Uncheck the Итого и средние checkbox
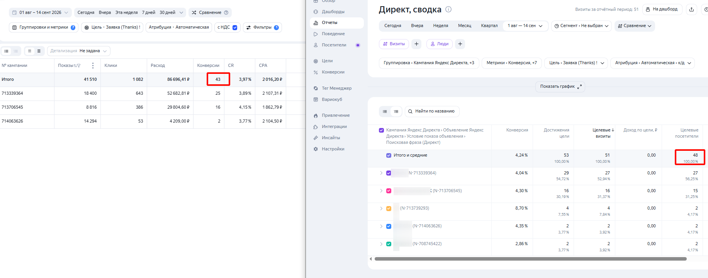Image resolution: width=708 pixels, height=278 pixels. [389, 155]
